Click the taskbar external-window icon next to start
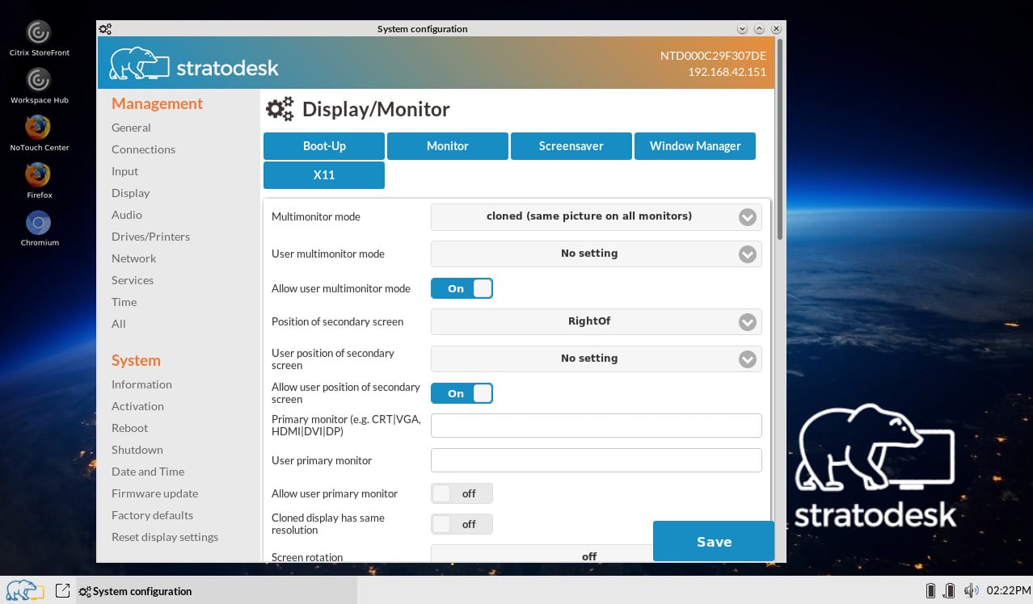This screenshot has height=604, width=1033. (x=62, y=590)
